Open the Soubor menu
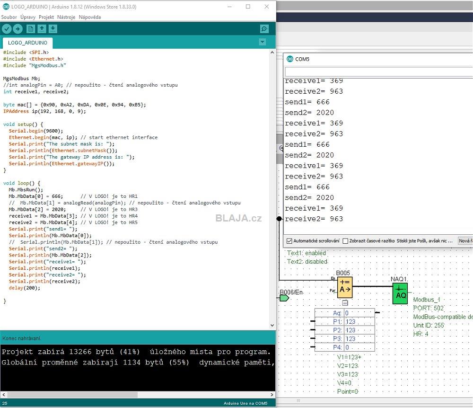473x408 pixels. click(9, 17)
